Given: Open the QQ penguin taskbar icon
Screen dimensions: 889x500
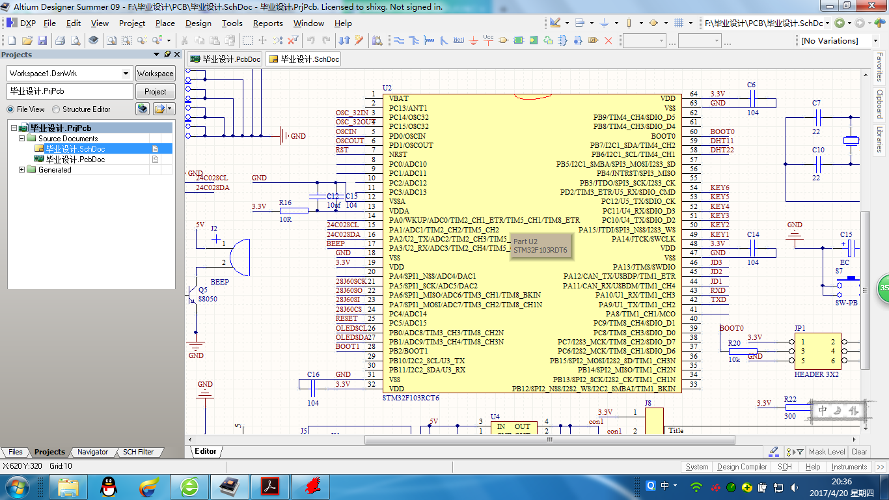Looking at the screenshot, I should (x=109, y=486).
